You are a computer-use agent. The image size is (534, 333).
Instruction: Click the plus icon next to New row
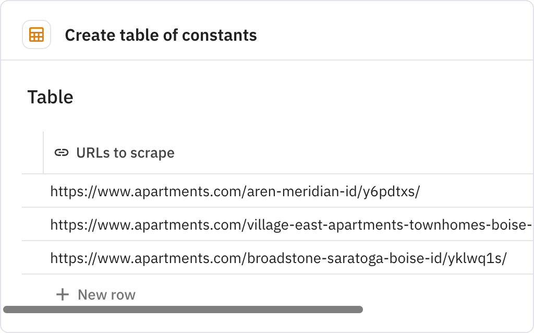[x=63, y=294]
